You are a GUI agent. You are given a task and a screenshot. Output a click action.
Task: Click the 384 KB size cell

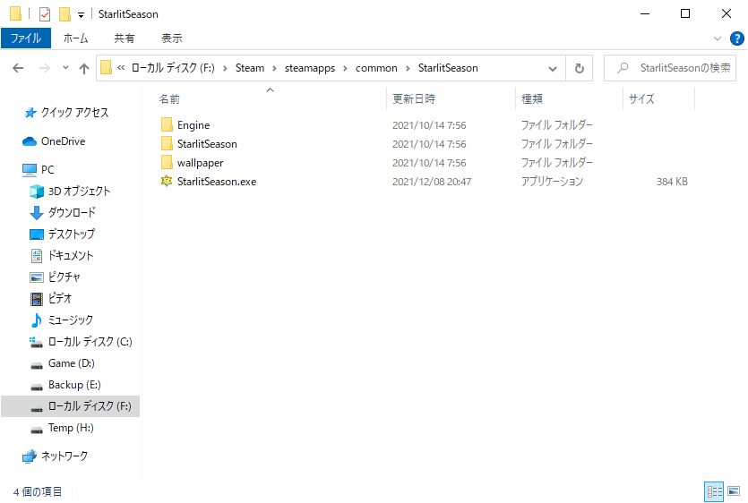pyautogui.click(x=672, y=182)
